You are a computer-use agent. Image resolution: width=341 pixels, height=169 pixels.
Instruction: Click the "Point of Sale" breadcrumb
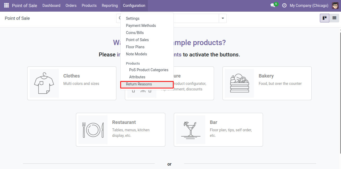point(17,18)
